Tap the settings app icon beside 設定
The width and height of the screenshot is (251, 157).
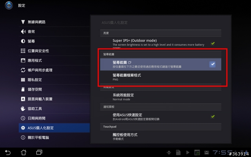pos(9,5)
